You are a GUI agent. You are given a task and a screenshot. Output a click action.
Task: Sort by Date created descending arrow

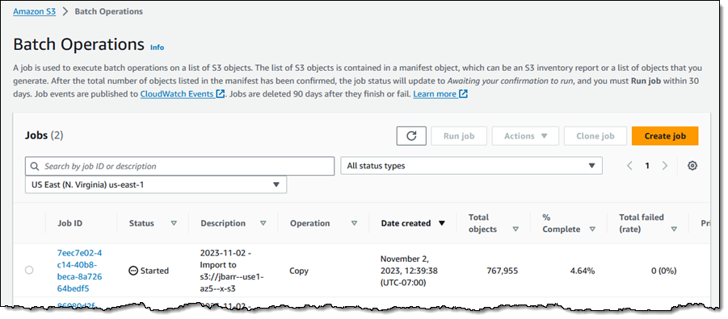pos(442,223)
